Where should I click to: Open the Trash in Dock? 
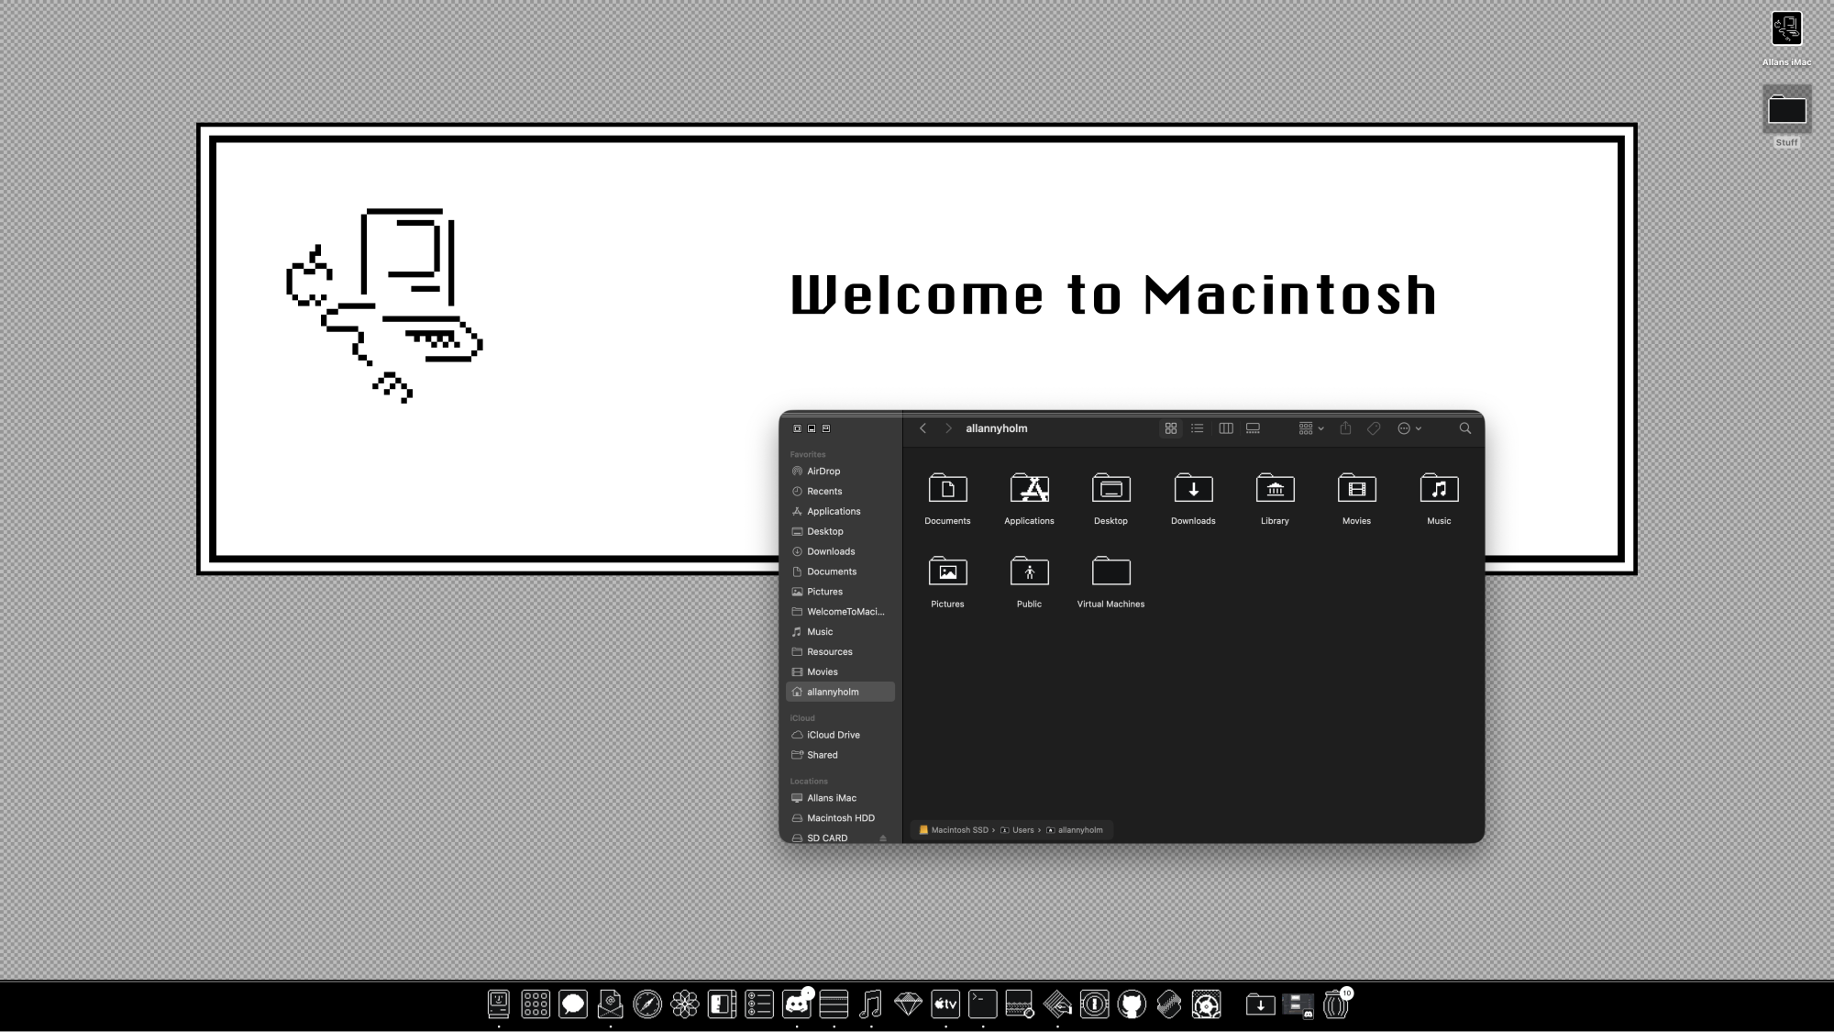tap(1336, 1004)
